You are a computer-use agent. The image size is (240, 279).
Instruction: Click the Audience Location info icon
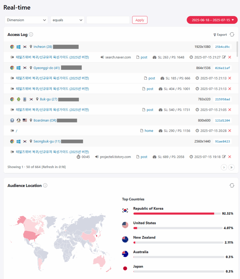[x=45, y=186]
